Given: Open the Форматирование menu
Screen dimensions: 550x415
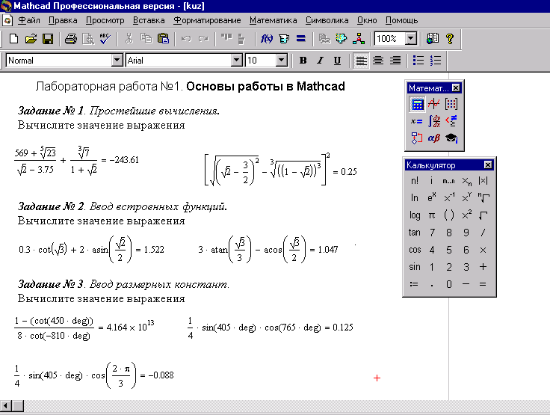Looking at the screenshot, I should click(x=207, y=20).
